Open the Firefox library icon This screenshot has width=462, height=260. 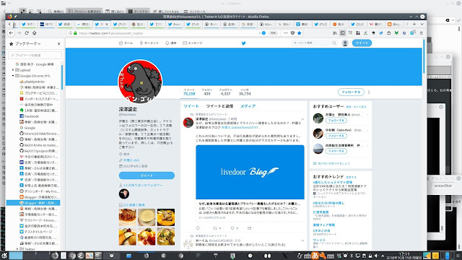(x=335, y=33)
